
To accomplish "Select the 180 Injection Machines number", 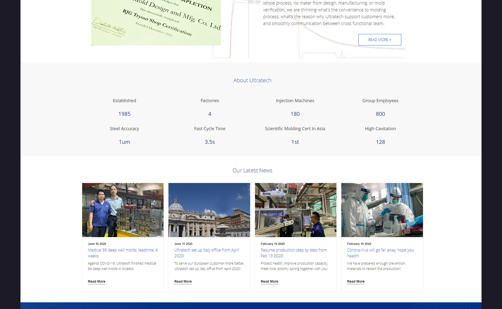I will (x=295, y=114).
